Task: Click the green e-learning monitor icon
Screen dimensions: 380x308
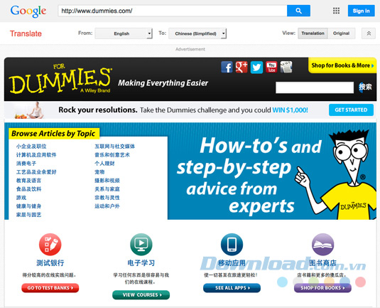Action: pyautogui.click(x=141, y=245)
